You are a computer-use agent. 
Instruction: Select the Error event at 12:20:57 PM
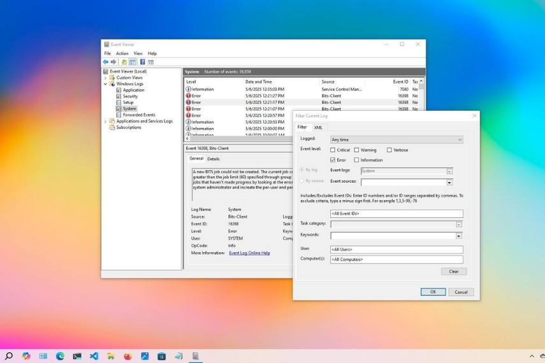[x=238, y=115]
